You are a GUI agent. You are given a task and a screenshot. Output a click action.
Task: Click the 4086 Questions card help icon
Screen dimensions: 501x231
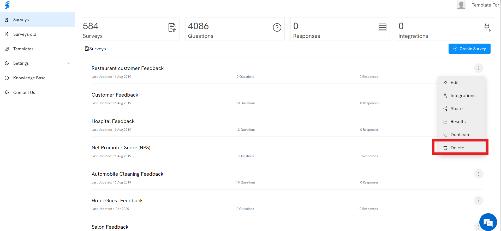[277, 27]
